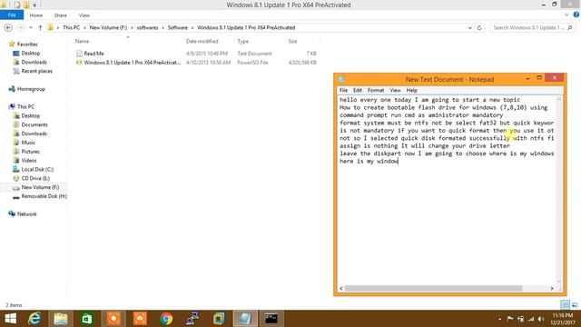Click Notepad horizontal scrollbar thumb
This screenshot has height=327, width=581.
pyautogui.click(x=434, y=289)
